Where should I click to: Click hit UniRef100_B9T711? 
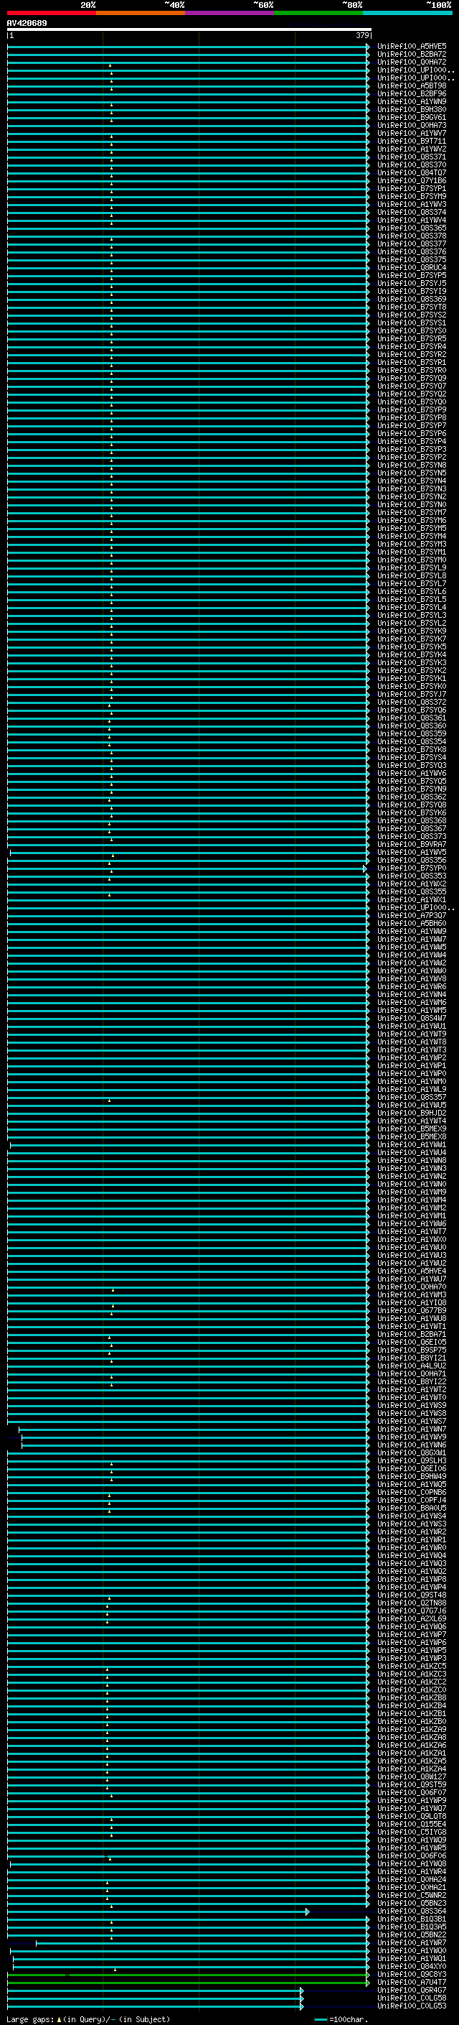(412, 141)
